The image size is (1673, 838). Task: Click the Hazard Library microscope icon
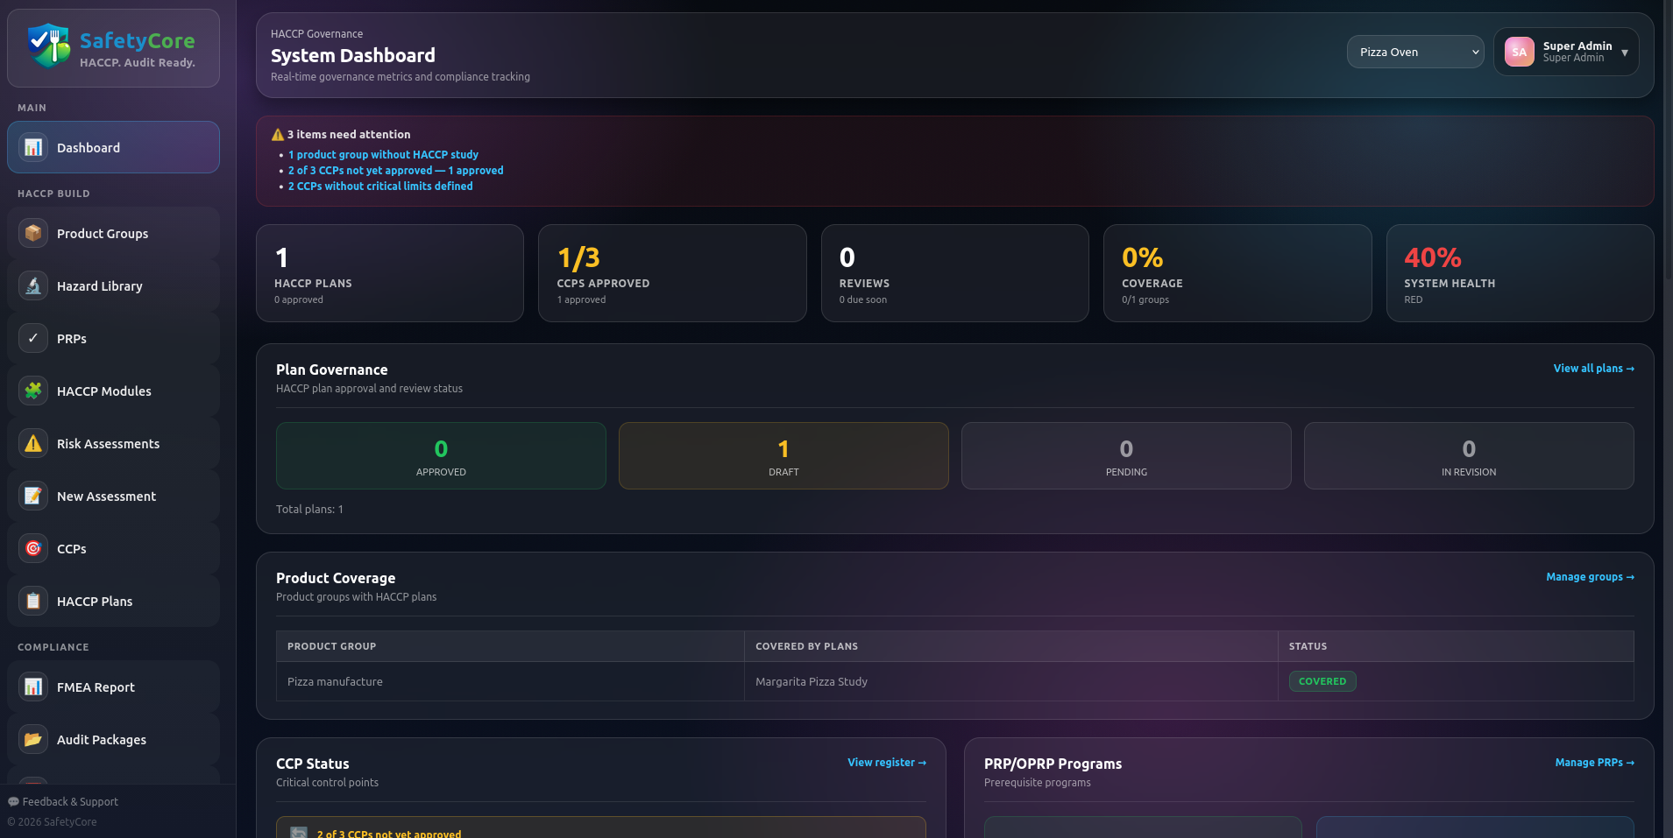point(33,285)
